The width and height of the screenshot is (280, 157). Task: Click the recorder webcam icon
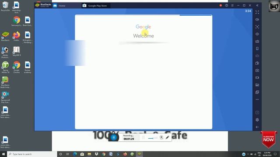pos(161,137)
